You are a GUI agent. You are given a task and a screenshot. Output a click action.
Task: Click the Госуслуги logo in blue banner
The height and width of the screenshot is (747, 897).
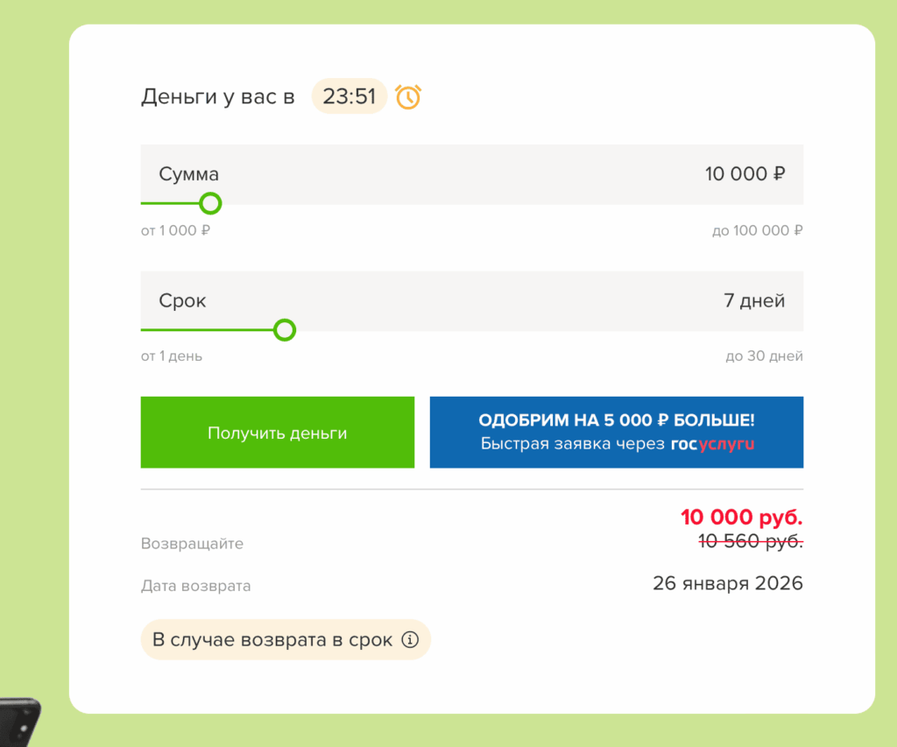(712, 444)
